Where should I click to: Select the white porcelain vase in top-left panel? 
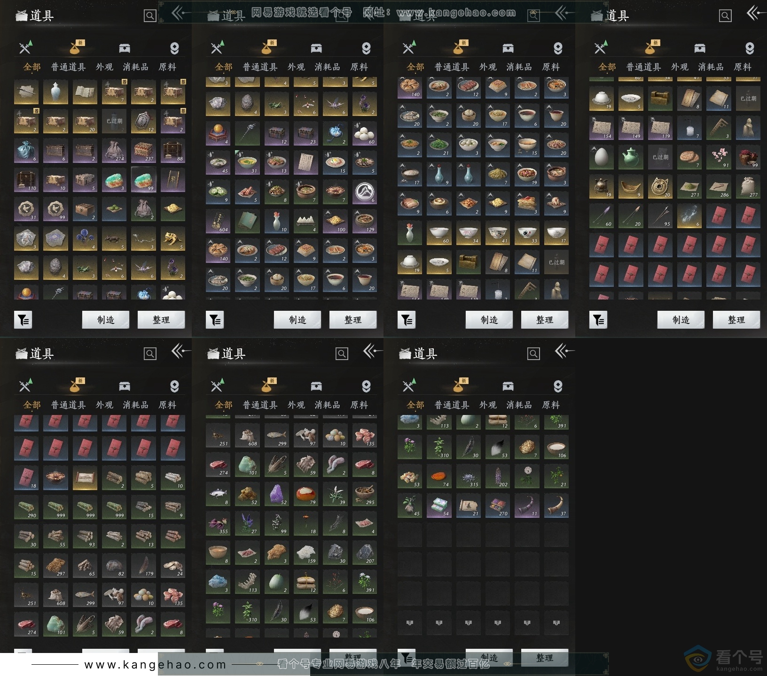tap(55, 92)
